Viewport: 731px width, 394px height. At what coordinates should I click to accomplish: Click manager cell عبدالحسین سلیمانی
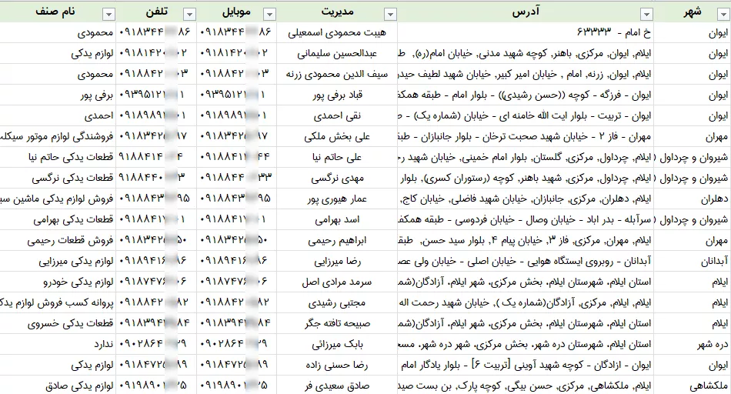(x=337, y=53)
